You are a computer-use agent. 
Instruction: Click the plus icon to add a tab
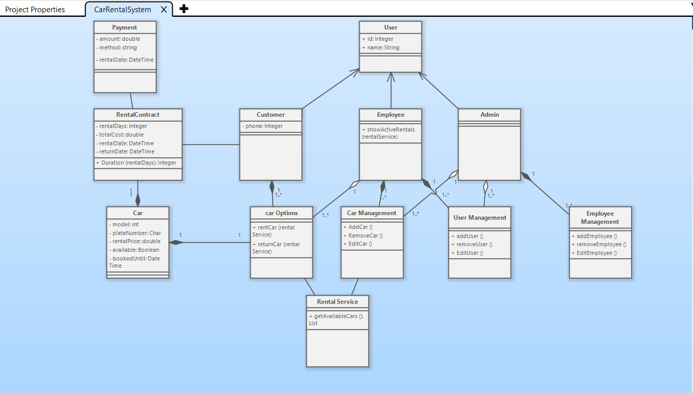click(x=184, y=9)
